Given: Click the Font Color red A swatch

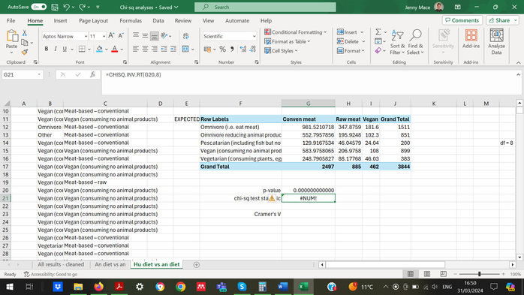Looking at the screenshot, I should coord(115,49).
